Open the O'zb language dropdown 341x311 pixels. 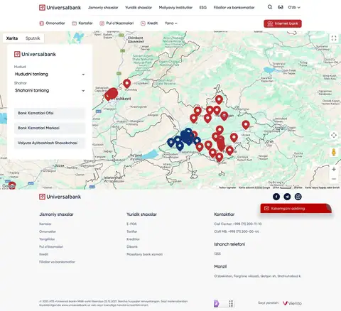(x=294, y=7)
